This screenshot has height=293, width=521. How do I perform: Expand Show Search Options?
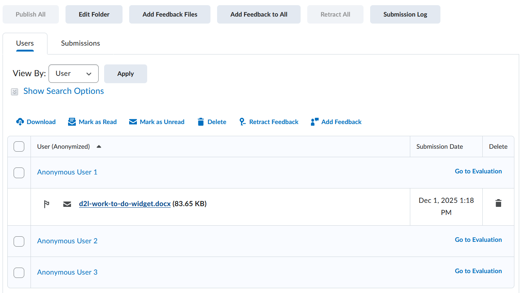(x=63, y=91)
